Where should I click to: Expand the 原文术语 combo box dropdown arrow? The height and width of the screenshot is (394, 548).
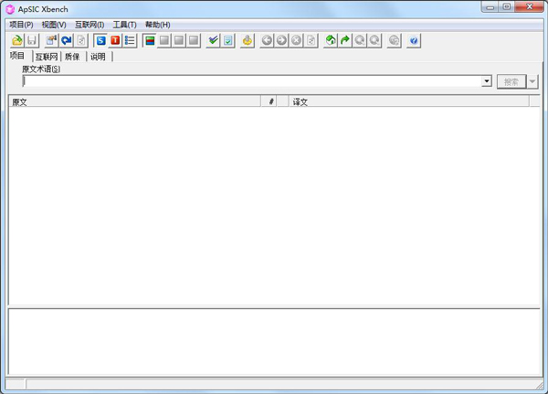click(487, 81)
